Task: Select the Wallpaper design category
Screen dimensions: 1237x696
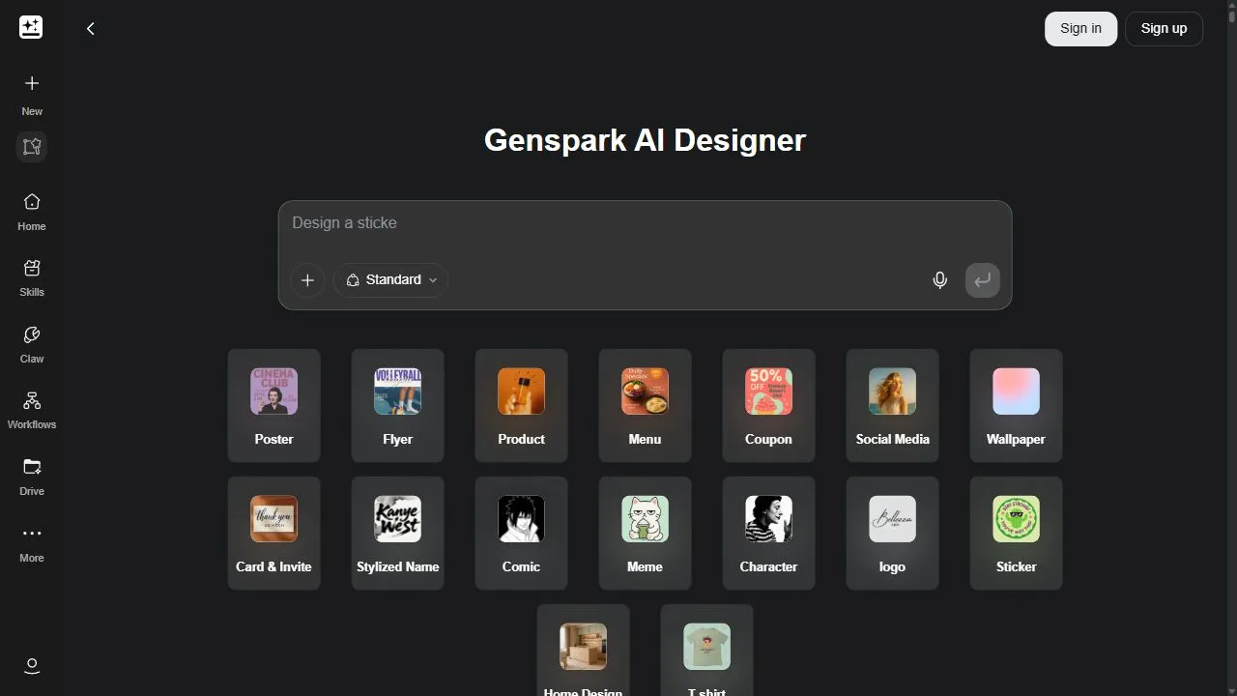Action: [1016, 406]
